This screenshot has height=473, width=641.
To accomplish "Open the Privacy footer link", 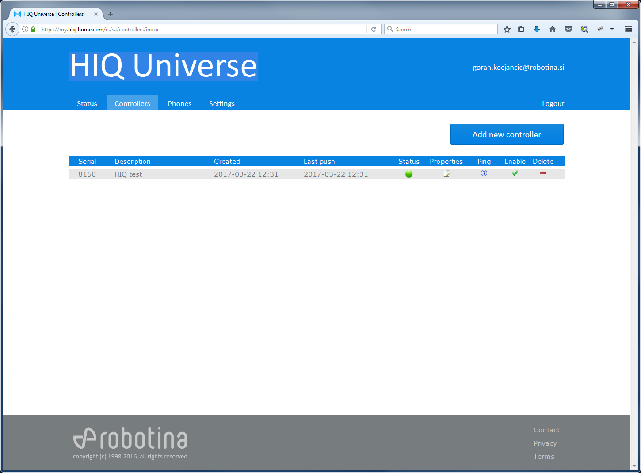I will pos(545,443).
